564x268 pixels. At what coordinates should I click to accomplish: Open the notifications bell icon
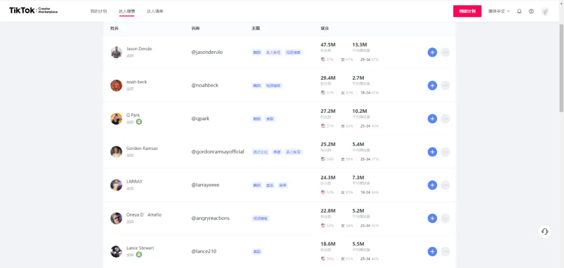coord(519,11)
